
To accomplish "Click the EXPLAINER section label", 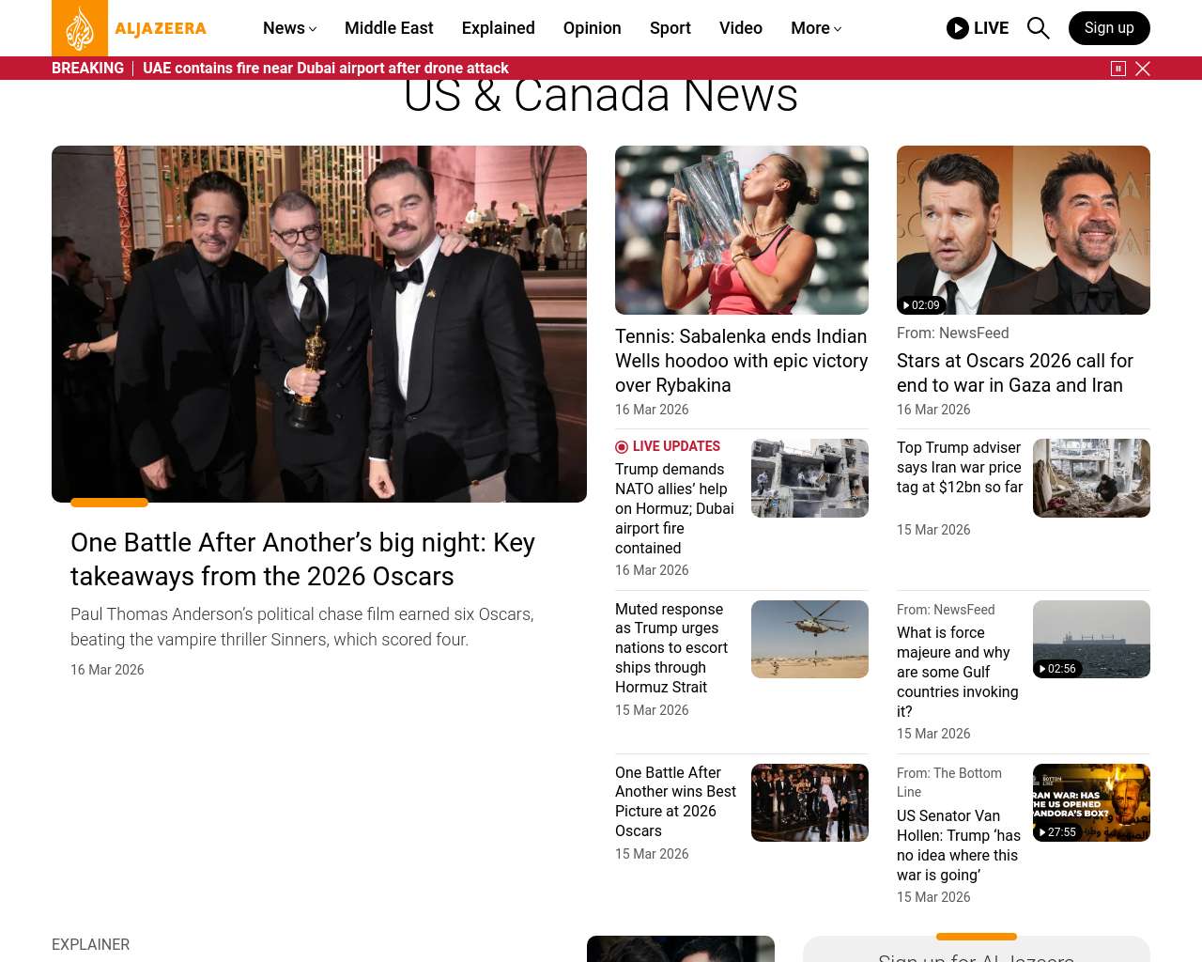I will [x=91, y=945].
